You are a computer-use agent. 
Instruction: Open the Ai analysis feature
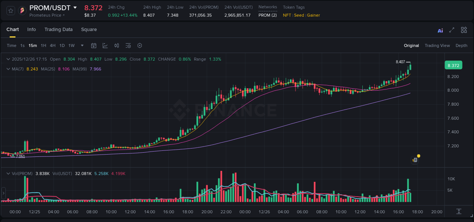[x=440, y=30]
